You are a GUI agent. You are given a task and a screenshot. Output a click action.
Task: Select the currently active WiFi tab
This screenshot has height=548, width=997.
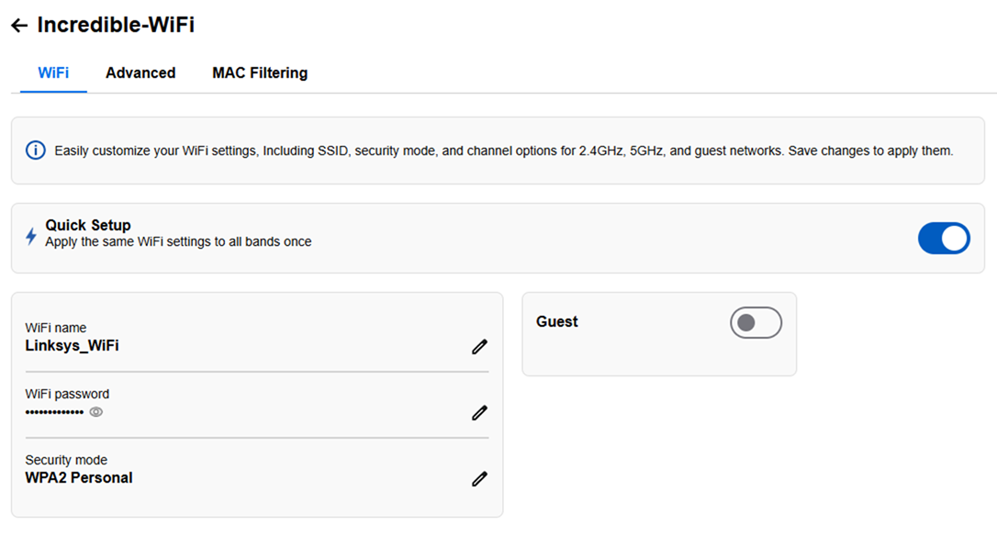[52, 73]
